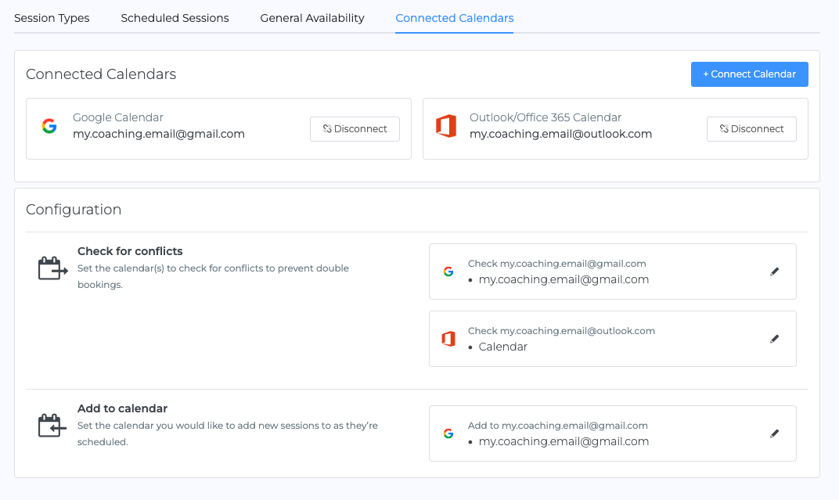This screenshot has height=500, width=839.
Task: Click the Google logo in the Google Calendar card
Action: (49, 127)
